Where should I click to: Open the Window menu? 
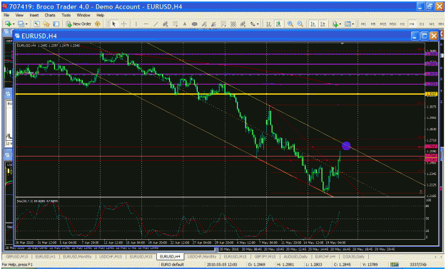[83, 15]
